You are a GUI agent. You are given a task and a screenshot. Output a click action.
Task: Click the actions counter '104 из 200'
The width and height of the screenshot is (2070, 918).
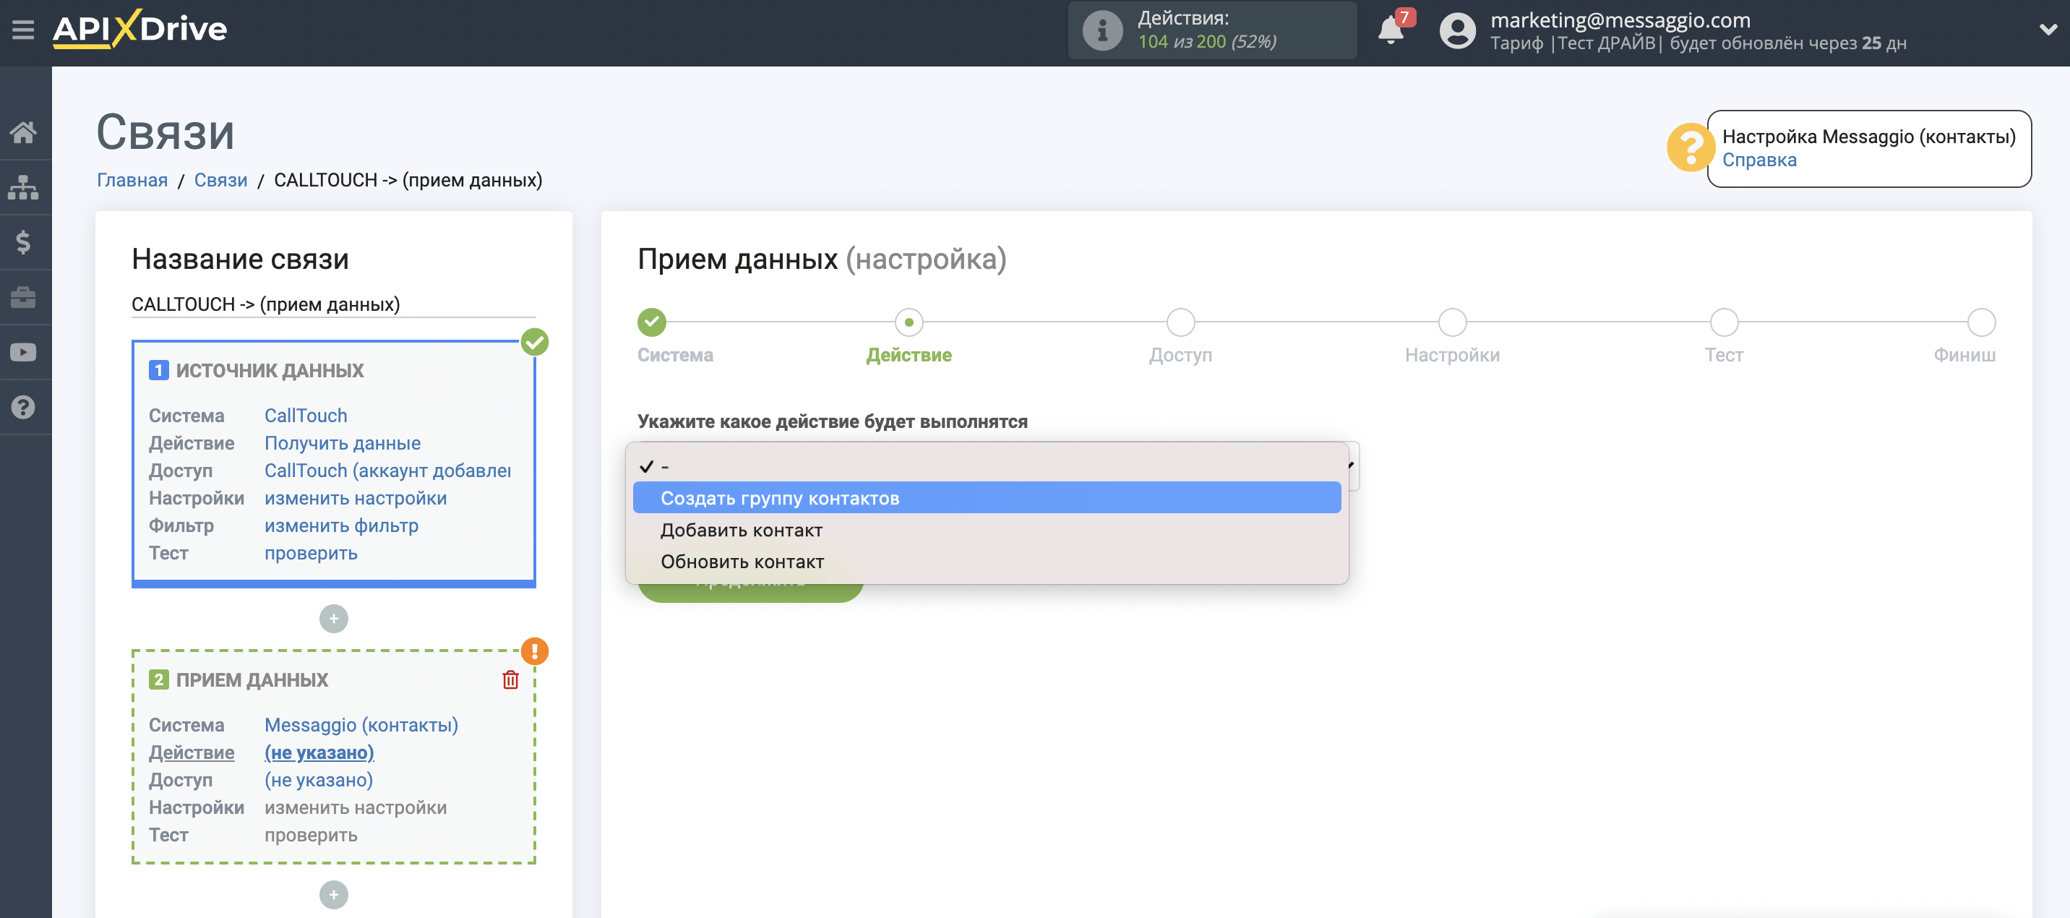click(x=1181, y=42)
